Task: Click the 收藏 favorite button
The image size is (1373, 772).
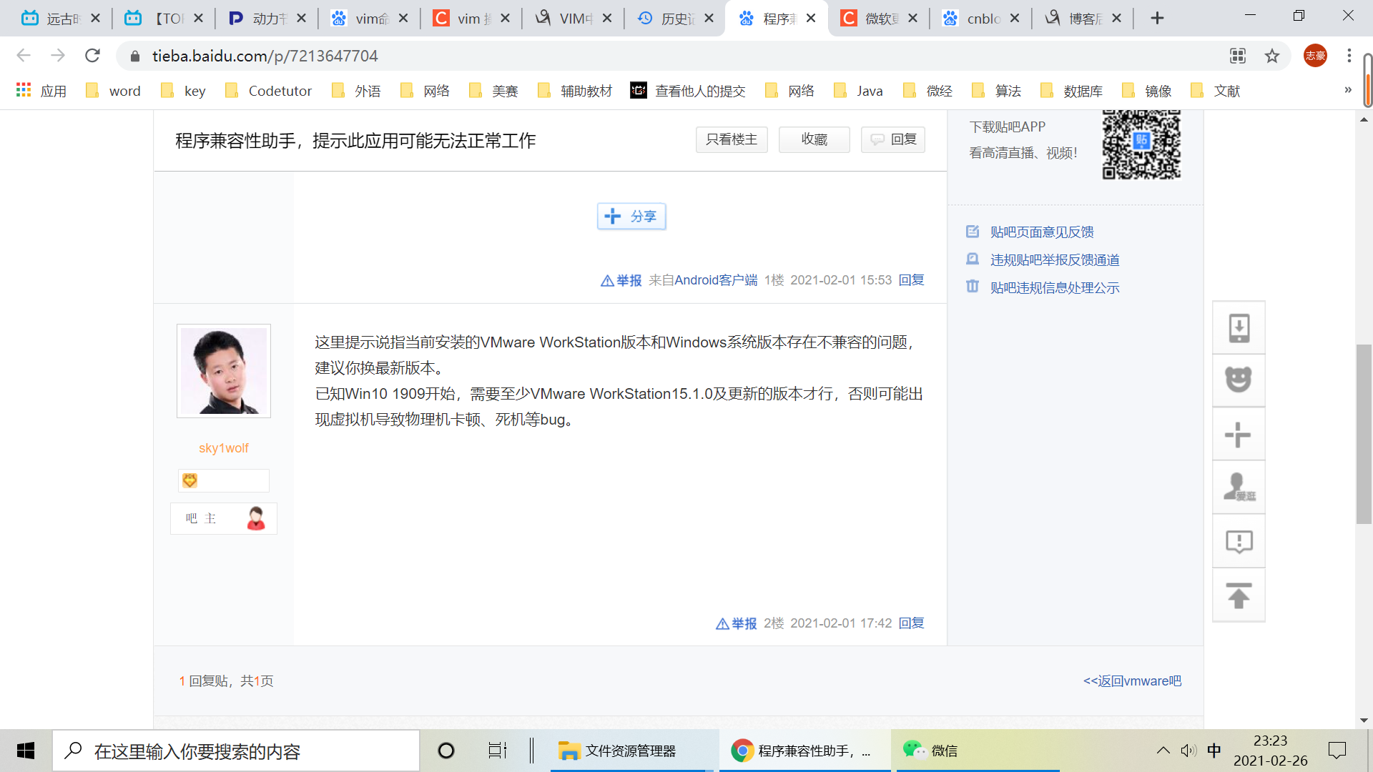Action: point(814,139)
